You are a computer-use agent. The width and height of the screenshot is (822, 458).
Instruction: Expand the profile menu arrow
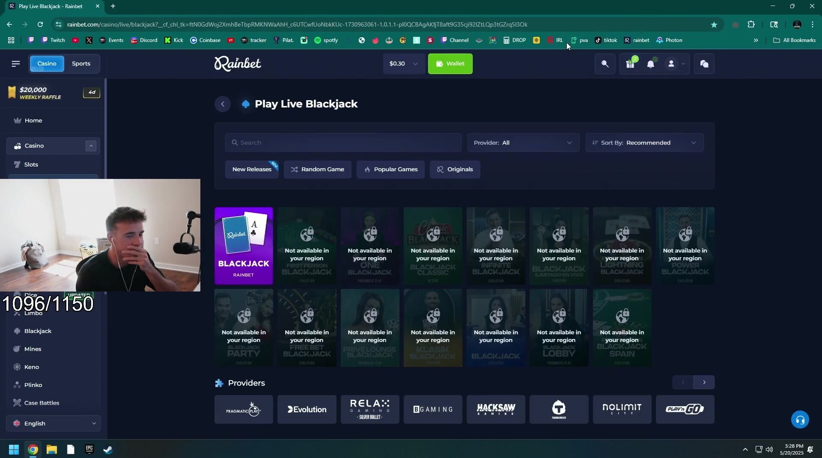tap(683, 64)
